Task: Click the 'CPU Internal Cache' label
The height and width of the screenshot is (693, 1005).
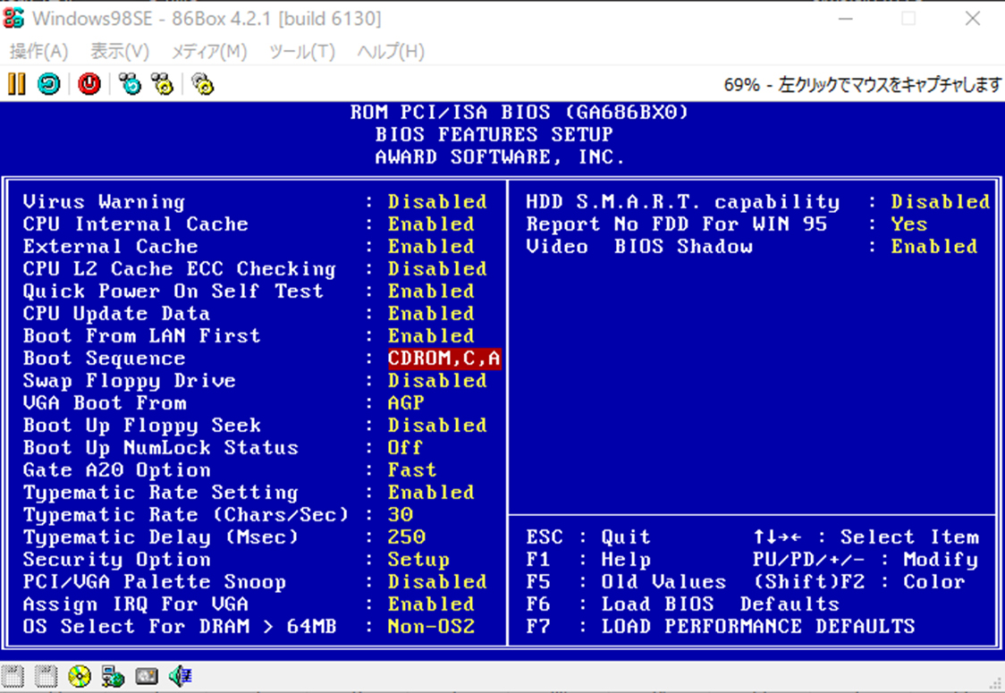Action: point(135,224)
